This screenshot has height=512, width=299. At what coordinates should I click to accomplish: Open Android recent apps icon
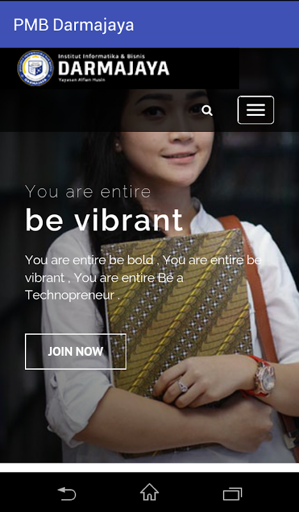click(233, 493)
